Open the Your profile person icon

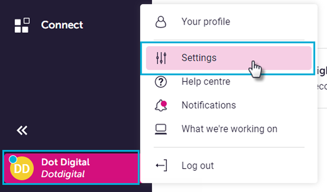click(x=161, y=21)
